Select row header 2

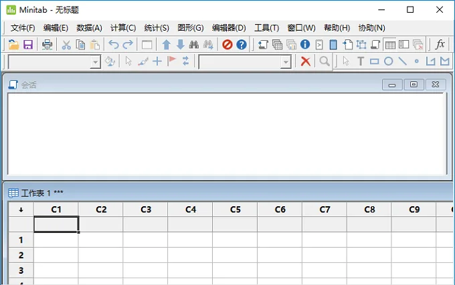[21, 255]
